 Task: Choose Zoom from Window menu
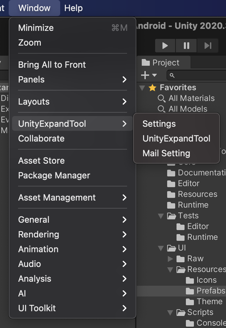tap(73, 43)
